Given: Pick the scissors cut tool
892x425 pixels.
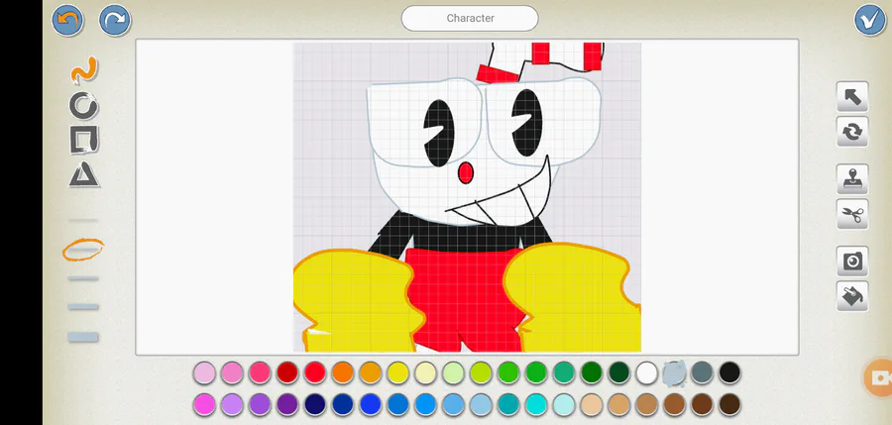Looking at the screenshot, I should (852, 215).
